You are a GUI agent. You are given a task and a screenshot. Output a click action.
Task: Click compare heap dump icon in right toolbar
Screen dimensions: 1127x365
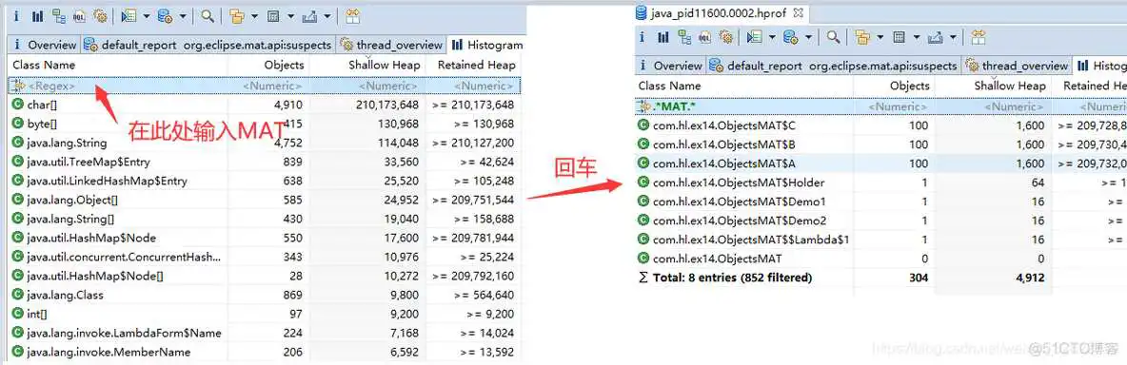pyautogui.click(x=979, y=36)
